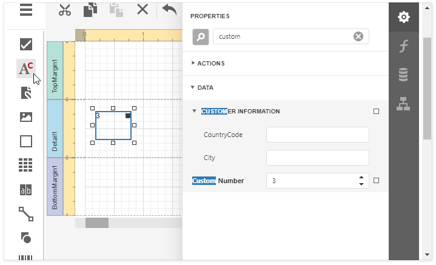
Task: Click the Undo arrow icon
Action: (169, 10)
